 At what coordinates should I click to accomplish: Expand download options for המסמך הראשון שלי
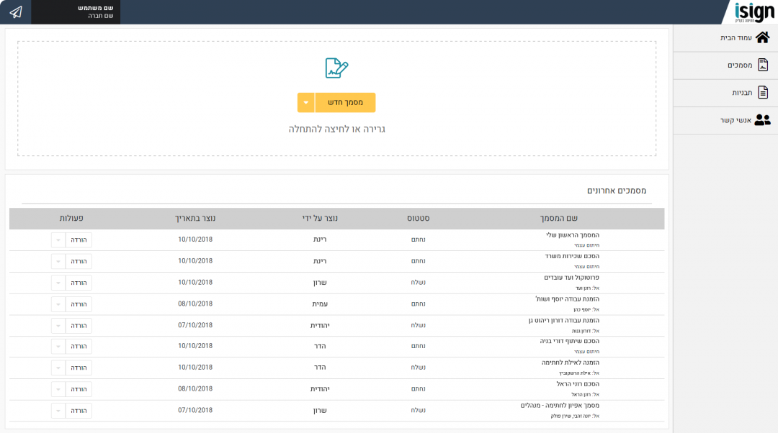(x=58, y=240)
